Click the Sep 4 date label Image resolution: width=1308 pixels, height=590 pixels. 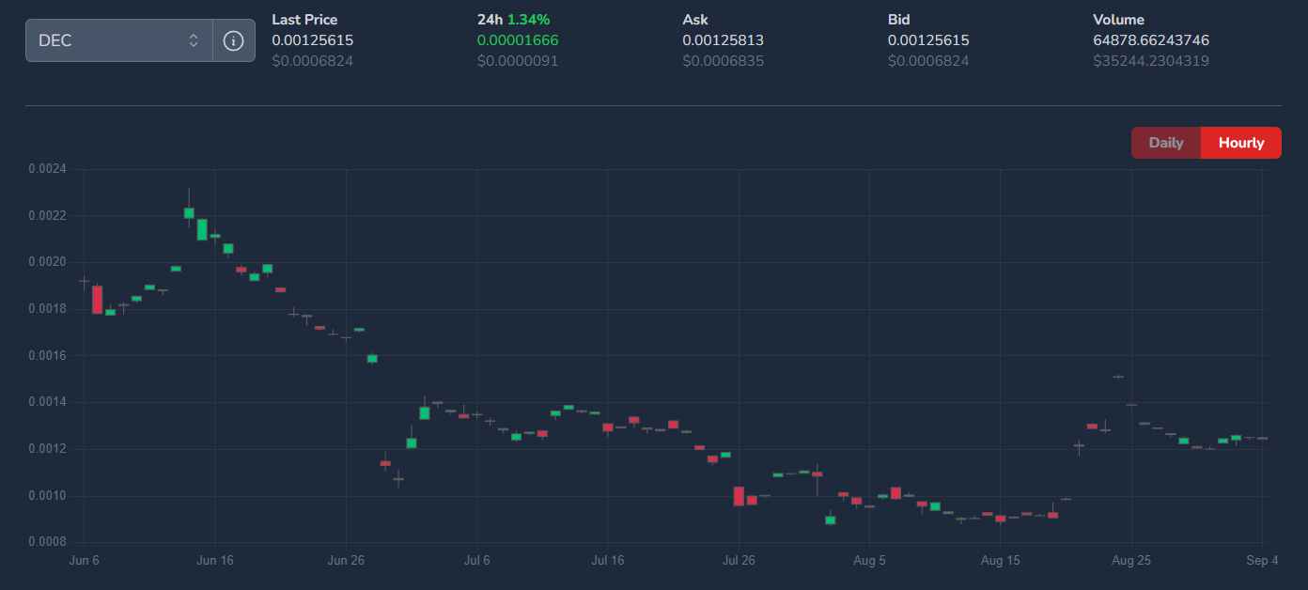click(x=1262, y=561)
